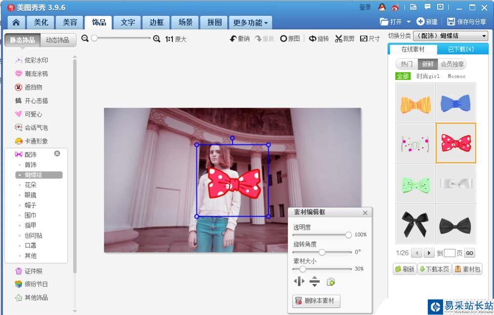
Task: Undo with the 撤销 icon
Action: [240, 39]
